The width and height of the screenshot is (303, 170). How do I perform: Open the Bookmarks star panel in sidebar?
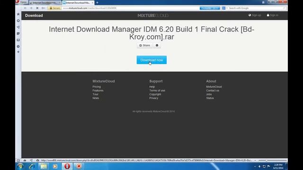18,14
